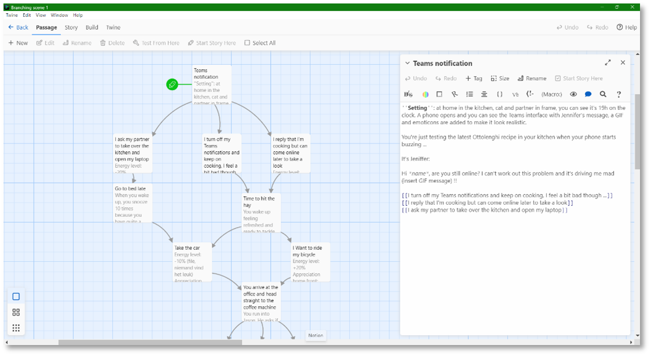This screenshot has width=651, height=356.
Task: Open the Edit menu
Action: point(27,15)
